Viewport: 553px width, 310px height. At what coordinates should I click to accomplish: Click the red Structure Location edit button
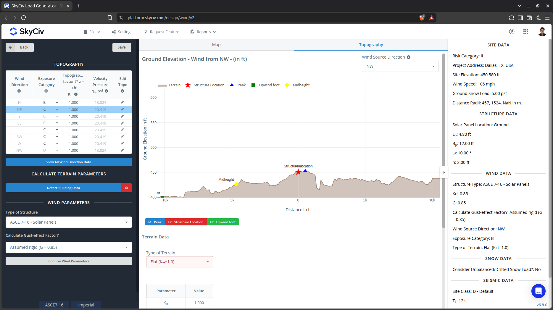186,222
